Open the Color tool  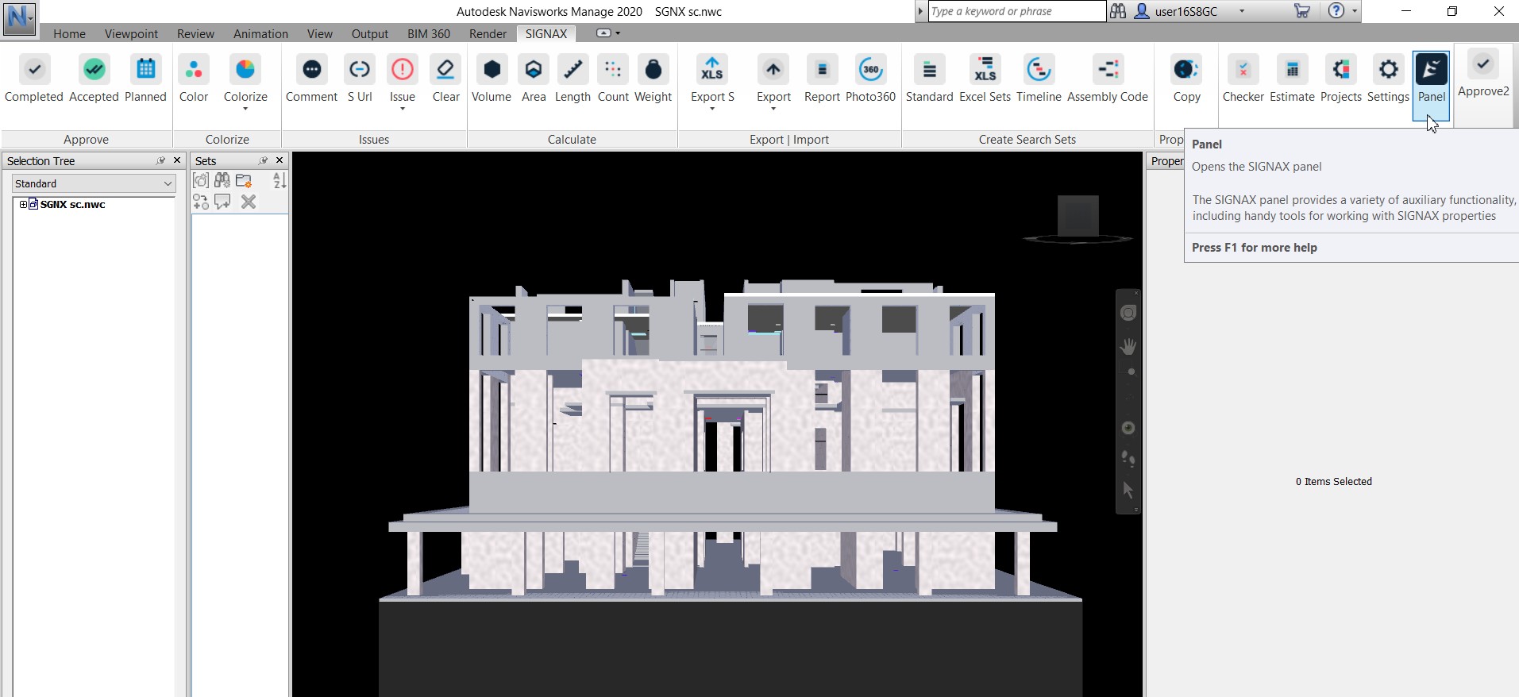click(194, 70)
